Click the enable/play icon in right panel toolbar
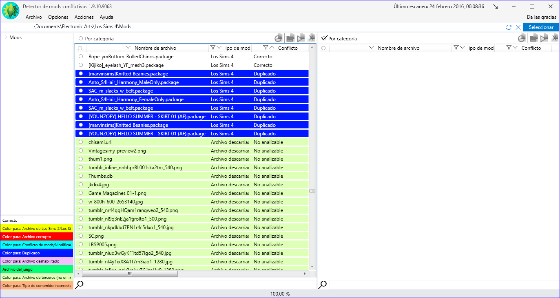 [x=544, y=38]
